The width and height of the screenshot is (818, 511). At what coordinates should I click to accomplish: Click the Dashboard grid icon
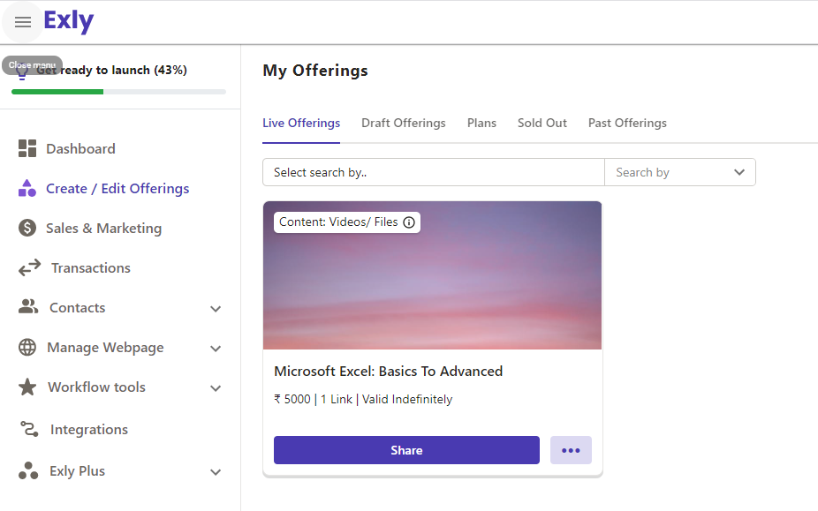pyautogui.click(x=27, y=148)
